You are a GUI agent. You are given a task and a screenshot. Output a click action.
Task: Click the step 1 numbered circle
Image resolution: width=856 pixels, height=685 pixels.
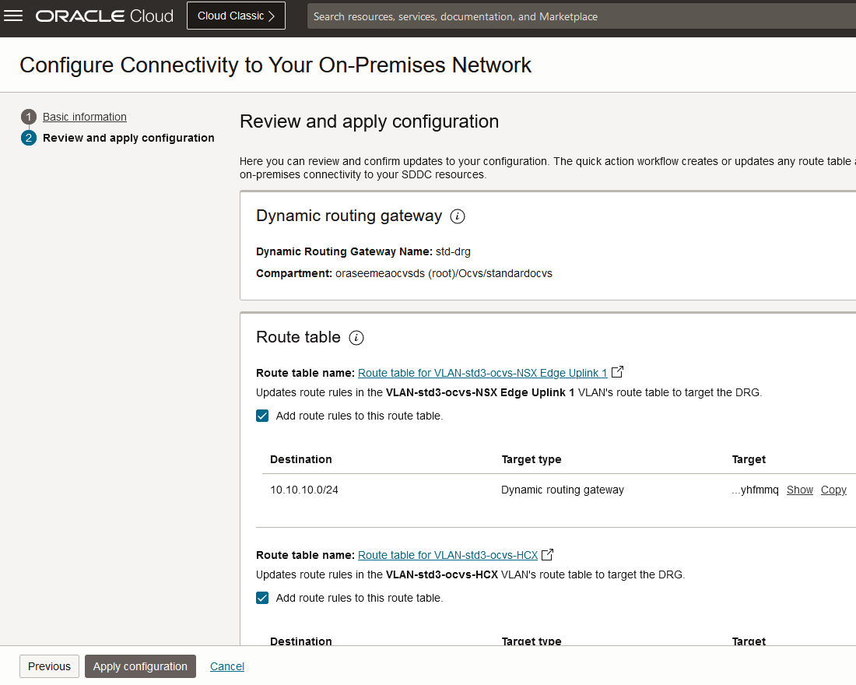29,116
